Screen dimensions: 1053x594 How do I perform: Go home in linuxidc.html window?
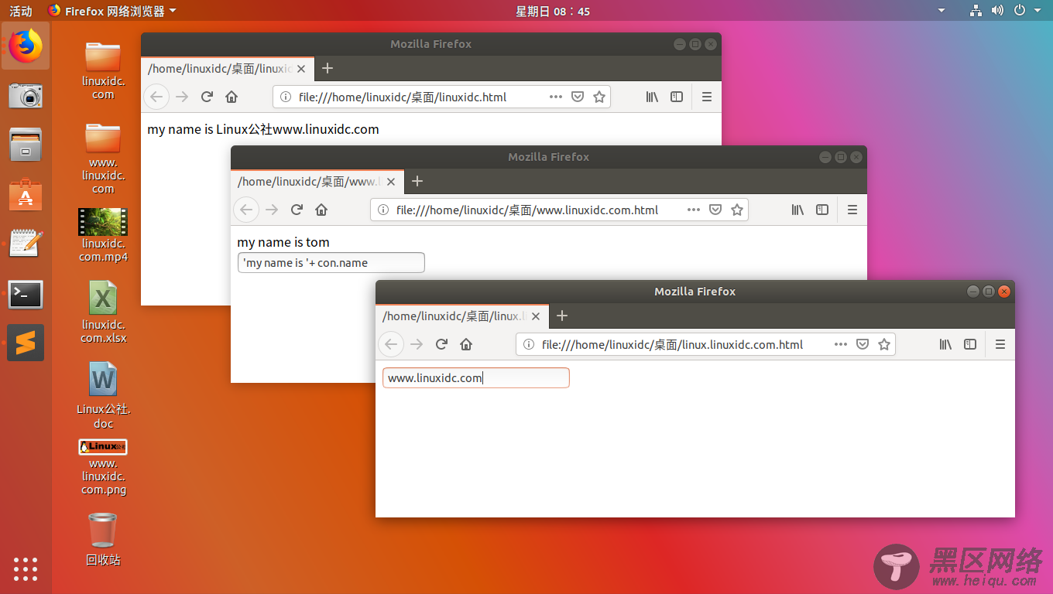pyautogui.click(x=231, y=97)
